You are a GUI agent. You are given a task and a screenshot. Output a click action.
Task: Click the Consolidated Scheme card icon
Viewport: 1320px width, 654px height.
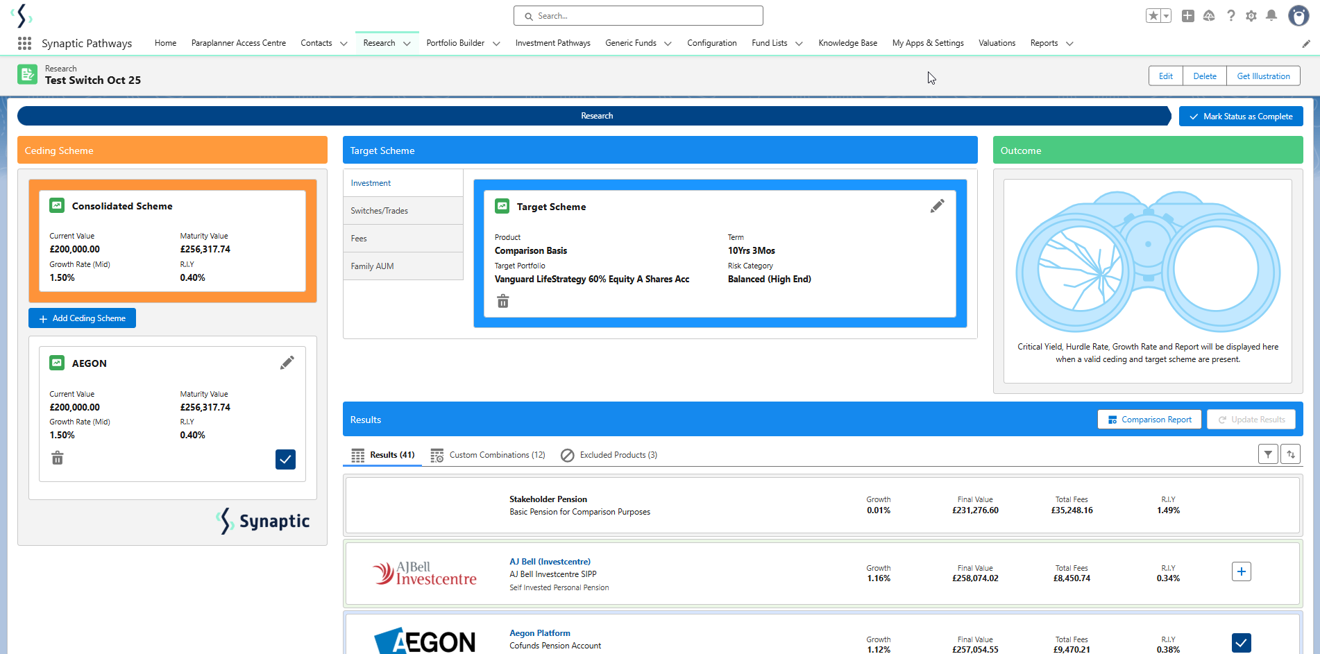[x=57, y=205]
